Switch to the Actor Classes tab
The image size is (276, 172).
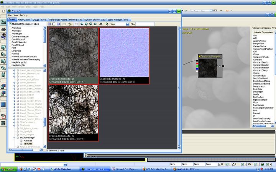click(x=24, y=19)
